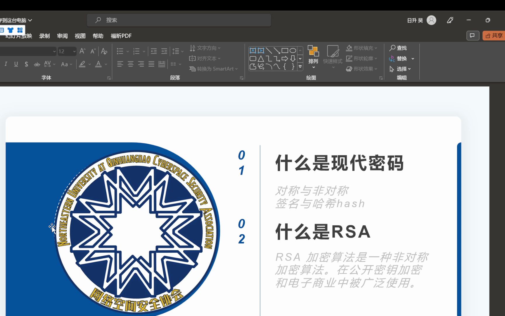Align text left
This screenshot has width=505, height=316.
120,64
